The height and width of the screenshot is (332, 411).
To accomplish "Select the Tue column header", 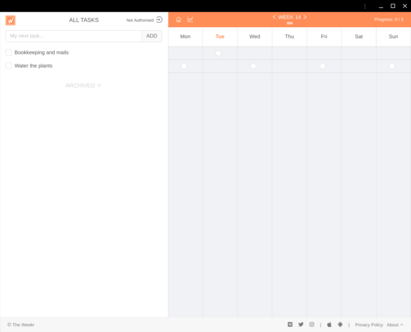I will [x=220, y=37].
